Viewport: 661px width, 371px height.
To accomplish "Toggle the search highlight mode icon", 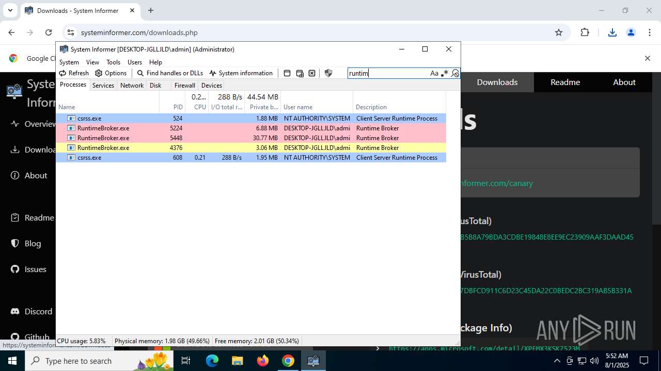I will (454, 73).
